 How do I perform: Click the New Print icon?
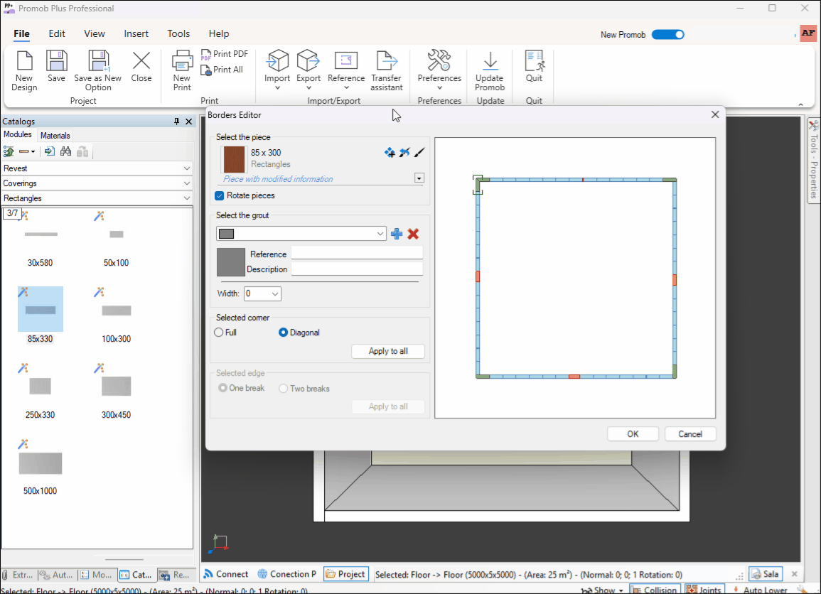(x=182, y=70)
